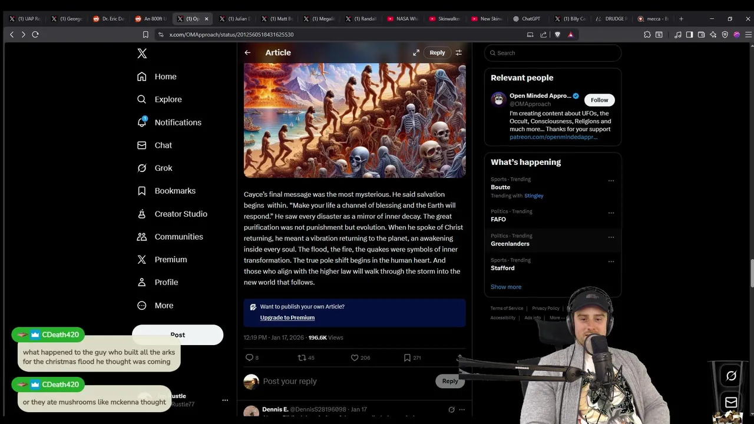Click the Grok icon on Dennis E. reply
This screenshot has width=754, height=424.
coord(451,409)
